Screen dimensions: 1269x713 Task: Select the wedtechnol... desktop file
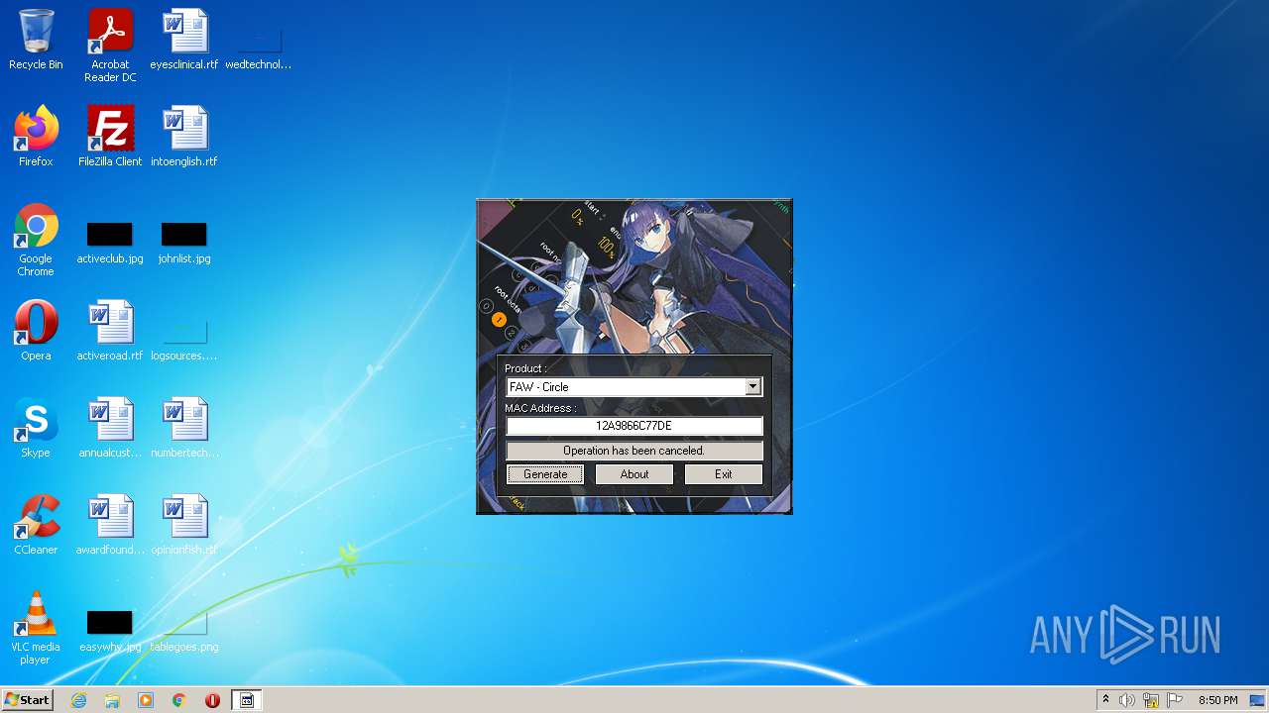[x=259, y=46]
